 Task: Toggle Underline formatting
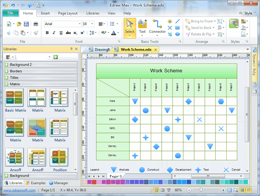pyautogui.click(x=61, y=33)
